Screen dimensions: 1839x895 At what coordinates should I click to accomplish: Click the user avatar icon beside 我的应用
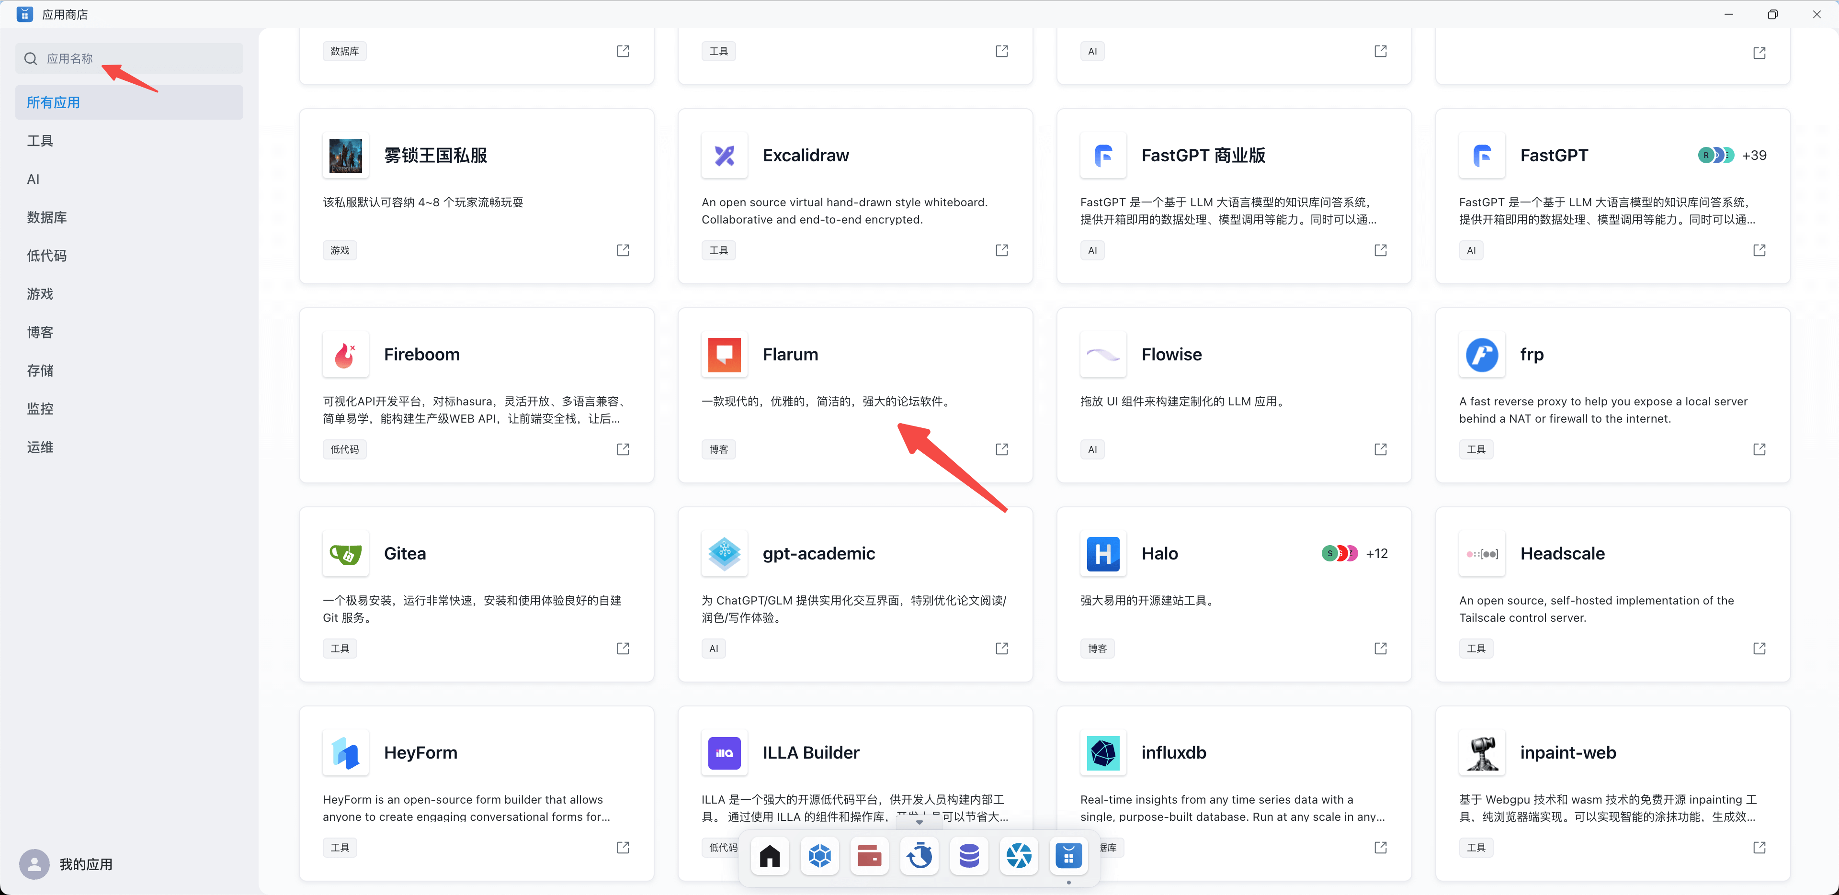pyautogui.click(x=34, y=864)
